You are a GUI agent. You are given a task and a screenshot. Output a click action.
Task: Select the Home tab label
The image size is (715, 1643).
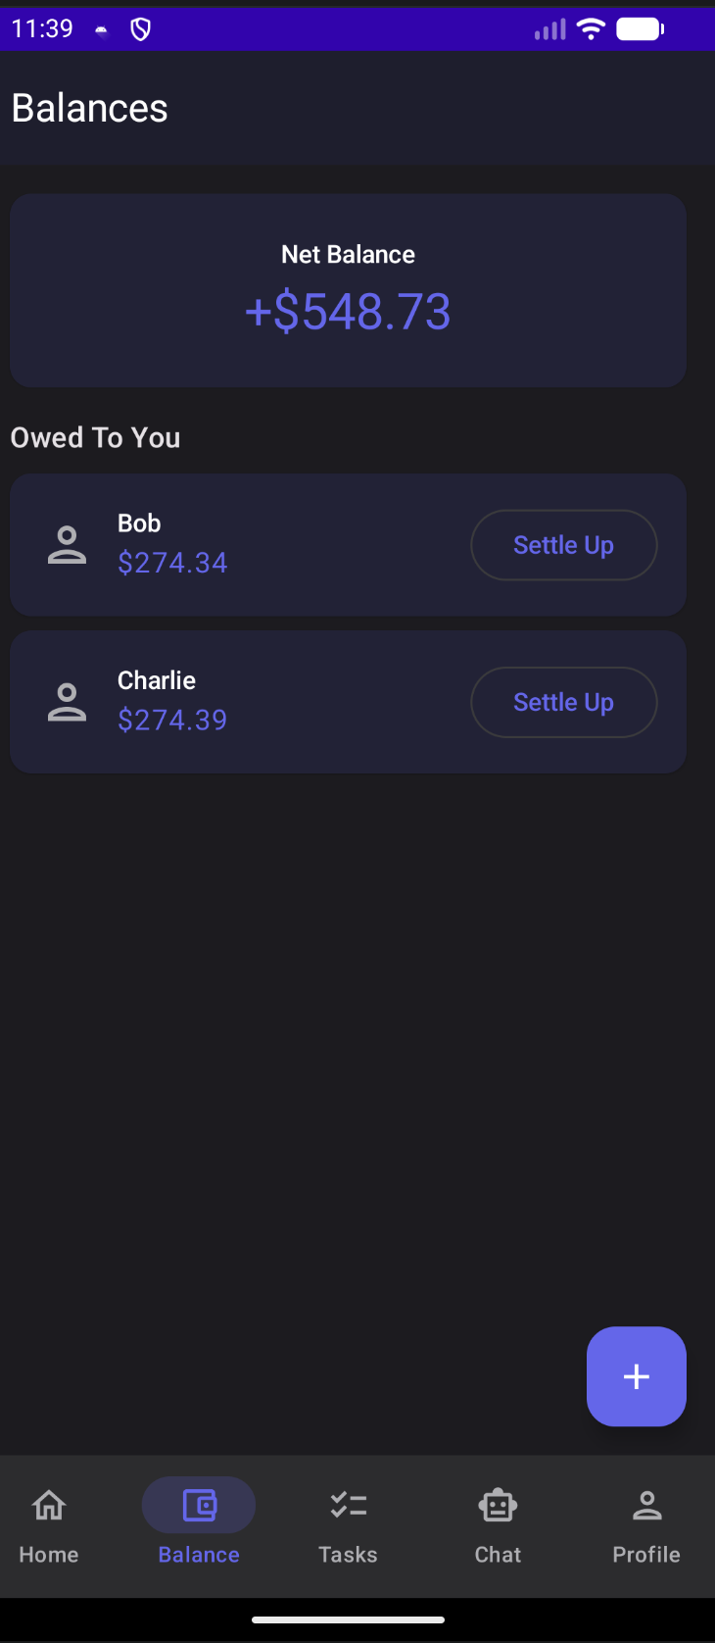49,1555
